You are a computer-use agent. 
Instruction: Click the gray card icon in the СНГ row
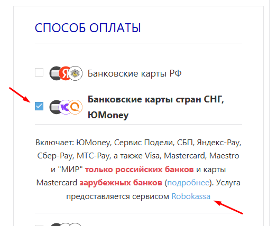55,107
